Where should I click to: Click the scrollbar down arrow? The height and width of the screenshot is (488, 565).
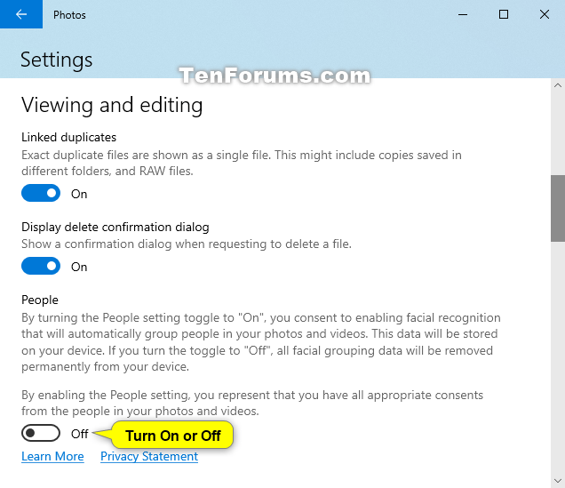[x=557, y=481]
